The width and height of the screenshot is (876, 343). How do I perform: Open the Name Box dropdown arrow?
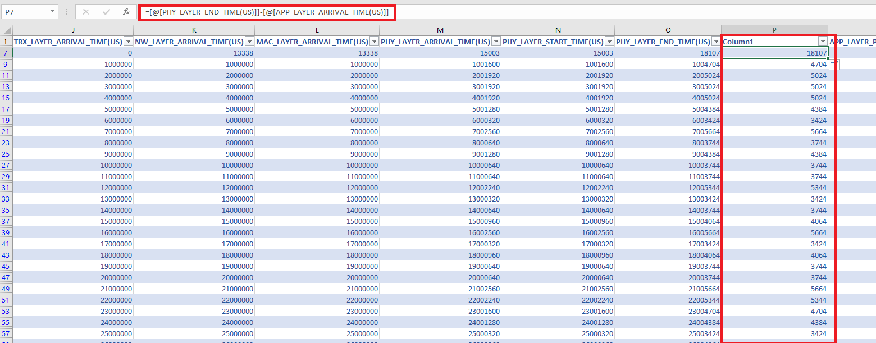tap(52, 11)
